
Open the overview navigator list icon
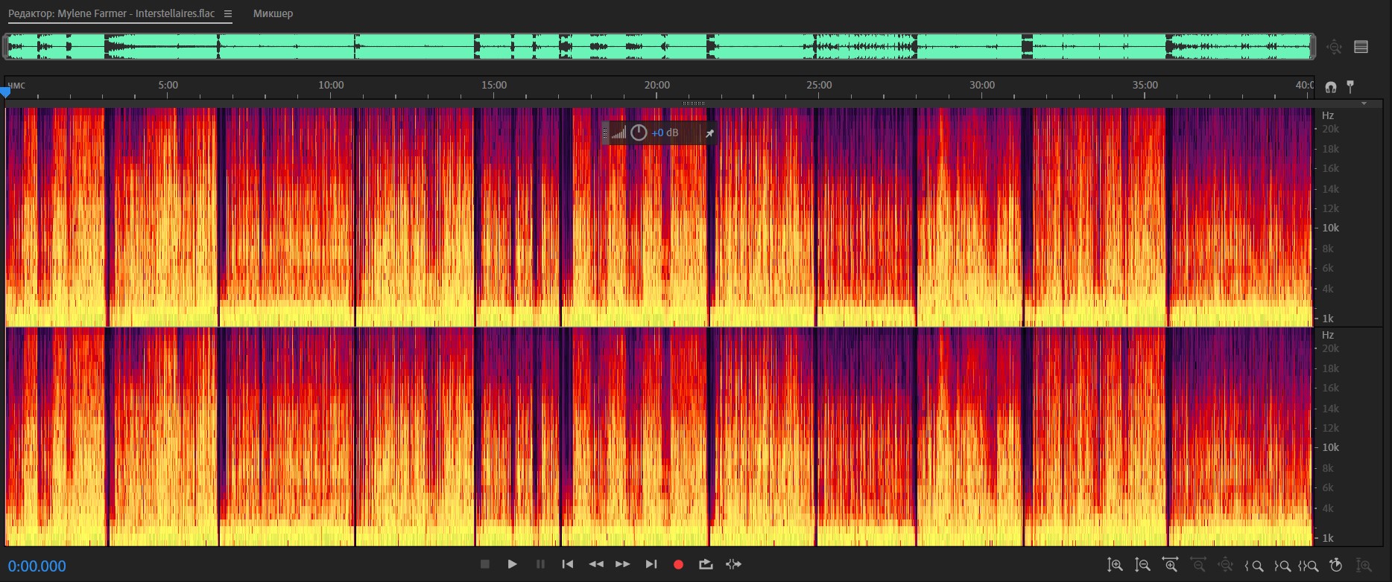(x=1361, y=47)
